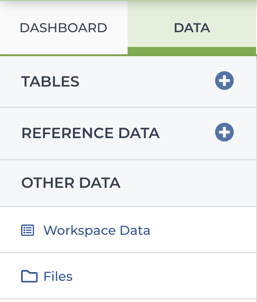Viewport: 257px width, 302px height.
Task: Click the Files folder icon
Action: [29, 276]
